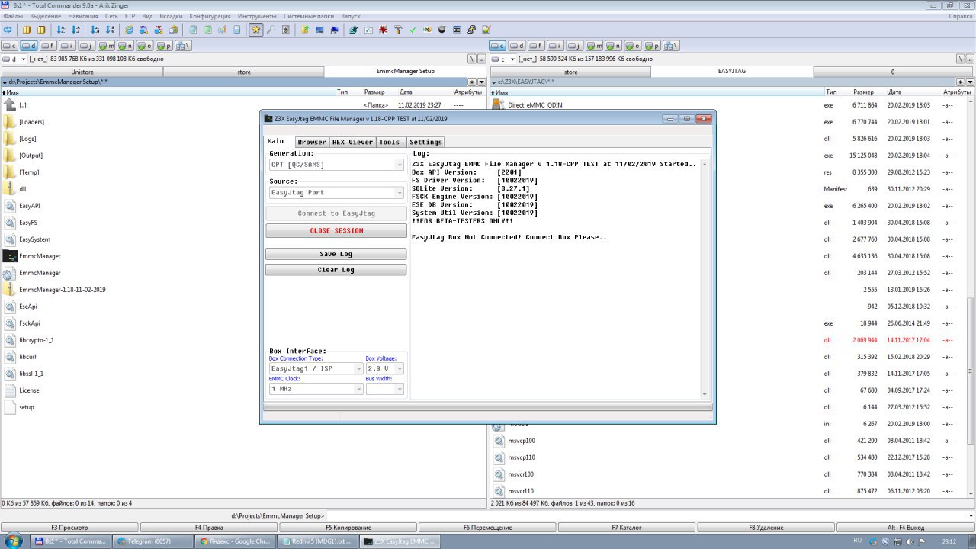This screenshot has width=976, height=549.
Task: Open left panel drive selection dropdown 'd'
Action: [x=14, y=59]
